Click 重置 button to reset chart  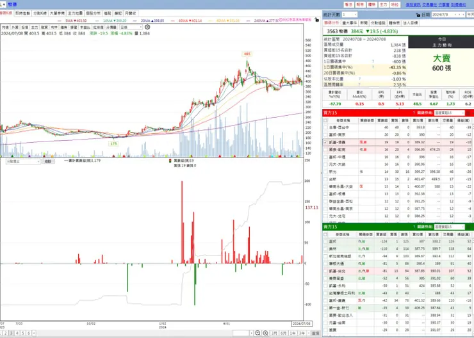315,333
